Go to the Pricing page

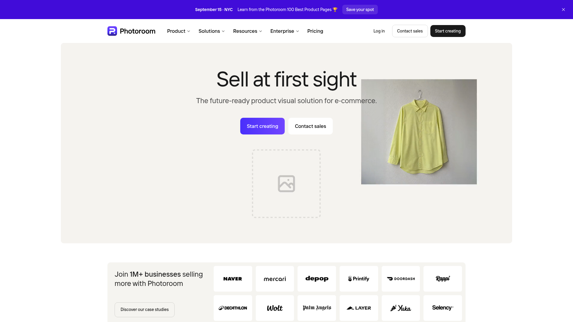click(315, 31)
